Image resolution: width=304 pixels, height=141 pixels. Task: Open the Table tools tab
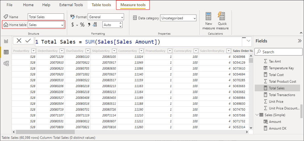102,5
